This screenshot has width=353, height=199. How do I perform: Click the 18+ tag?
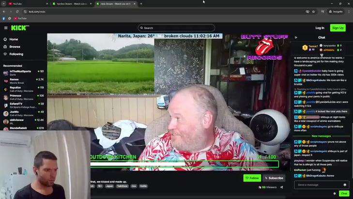(x=100, y=186)
